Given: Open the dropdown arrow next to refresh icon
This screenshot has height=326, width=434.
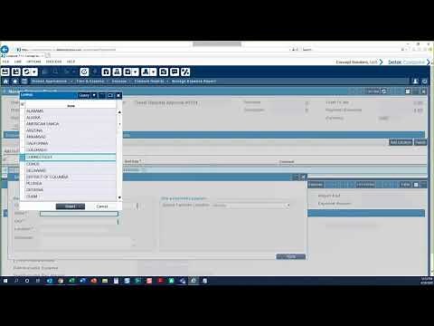Looking at the screenshot, I should [34, 72].
